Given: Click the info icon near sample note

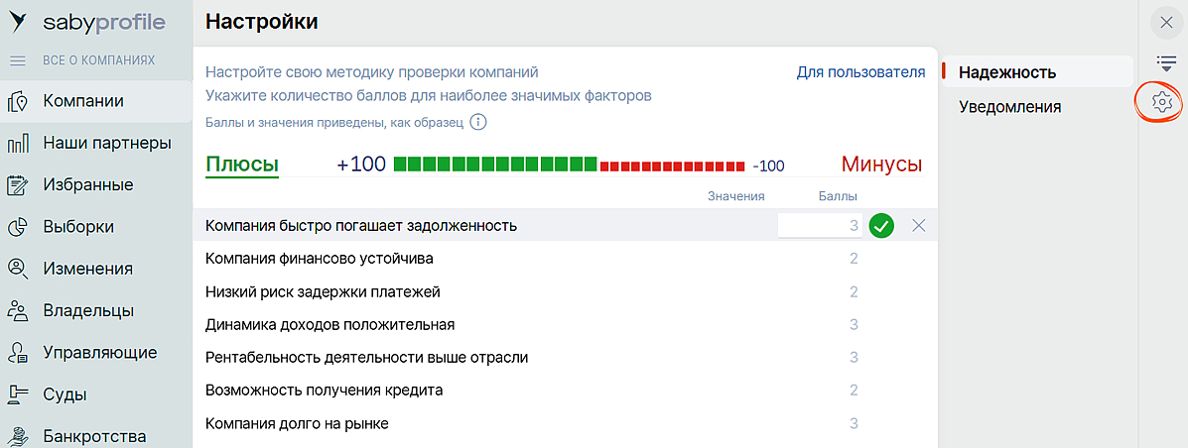Looking at the screenshot, I should [x=477, y=123].
